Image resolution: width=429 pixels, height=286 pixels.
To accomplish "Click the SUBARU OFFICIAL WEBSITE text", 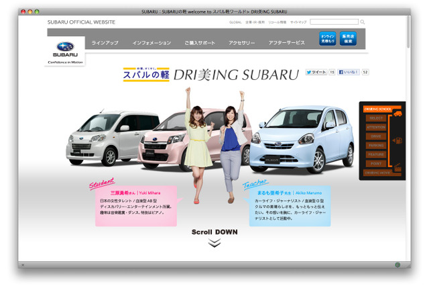I will 81,22.
